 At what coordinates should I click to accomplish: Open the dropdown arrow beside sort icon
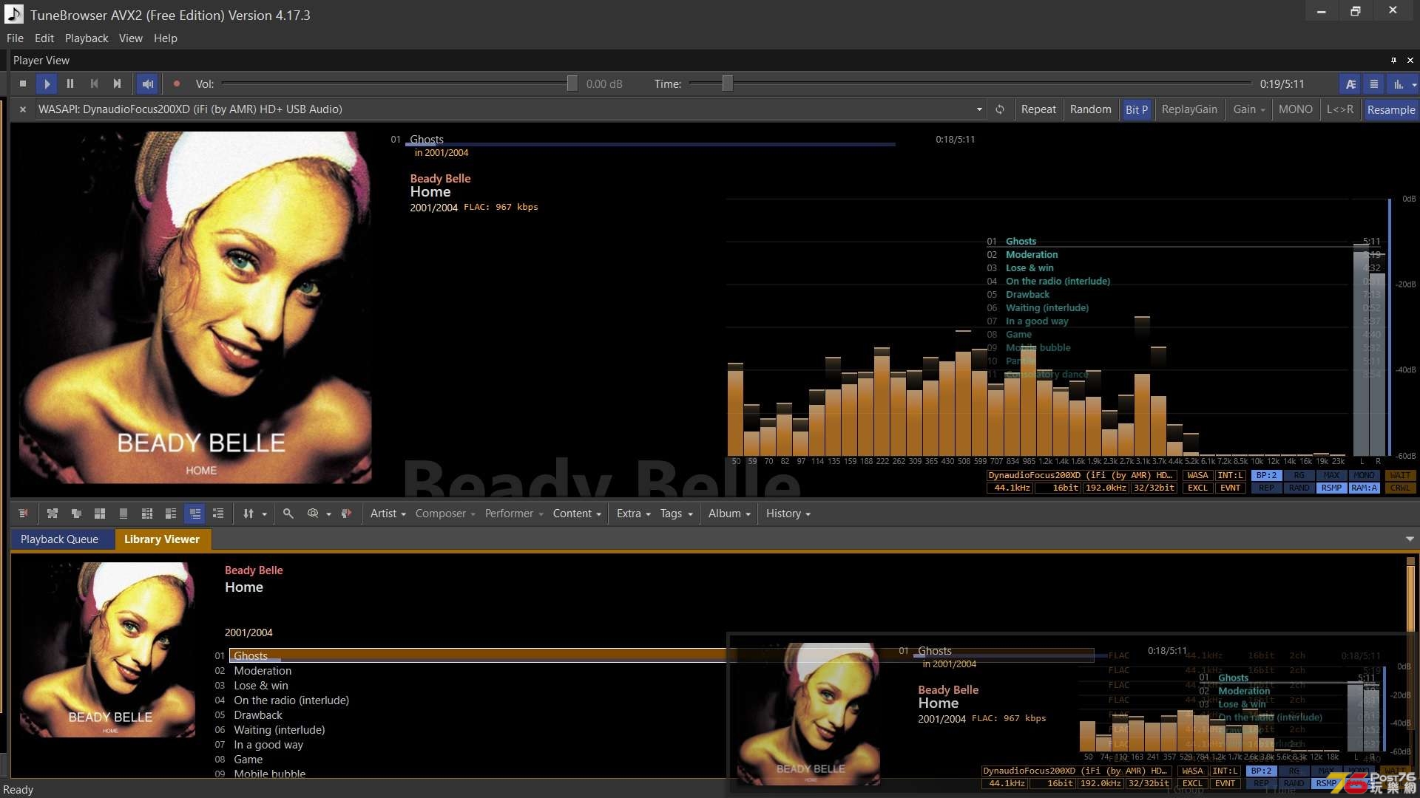coord(264,514)
